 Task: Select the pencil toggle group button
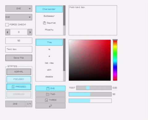[x=51, y=106]
